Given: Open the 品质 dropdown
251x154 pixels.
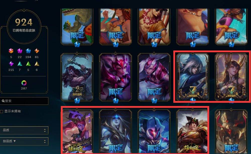Looking at the screenshot, I should [x=24, y=130].
